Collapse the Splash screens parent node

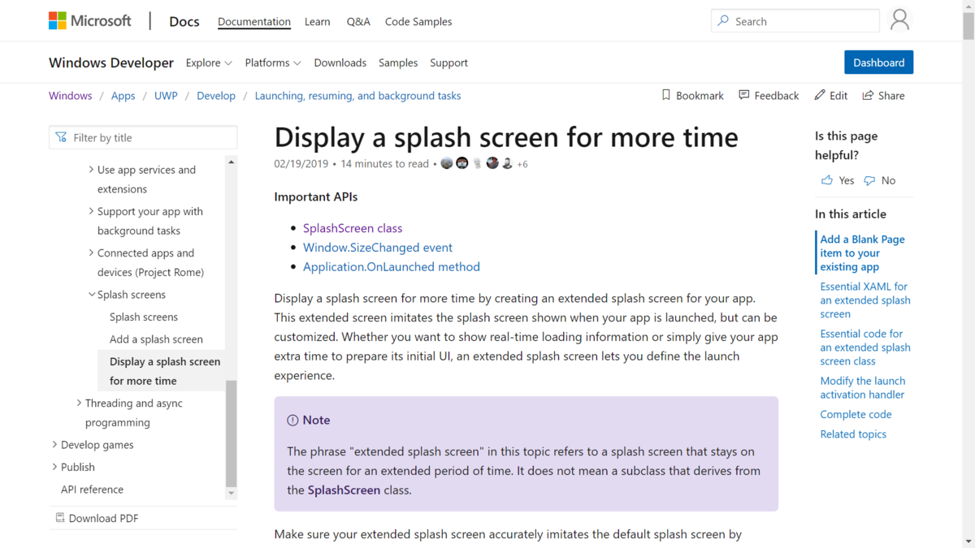[x=92, y=295]
